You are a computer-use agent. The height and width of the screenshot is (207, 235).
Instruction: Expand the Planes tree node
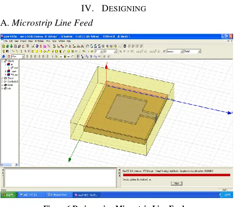click(2, 85)
